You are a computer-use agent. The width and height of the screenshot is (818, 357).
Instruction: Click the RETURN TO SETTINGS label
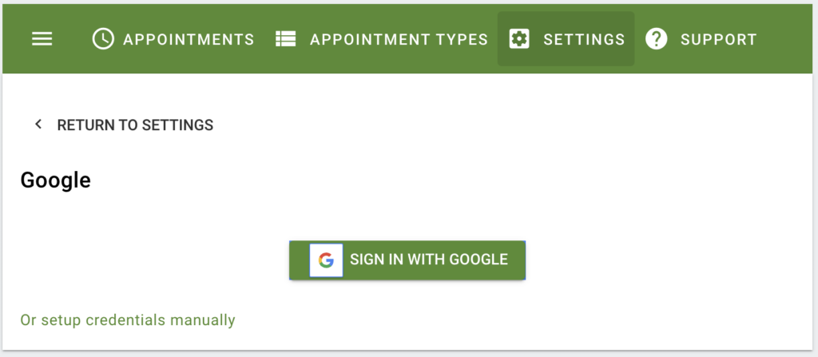(x=135, y=125)
